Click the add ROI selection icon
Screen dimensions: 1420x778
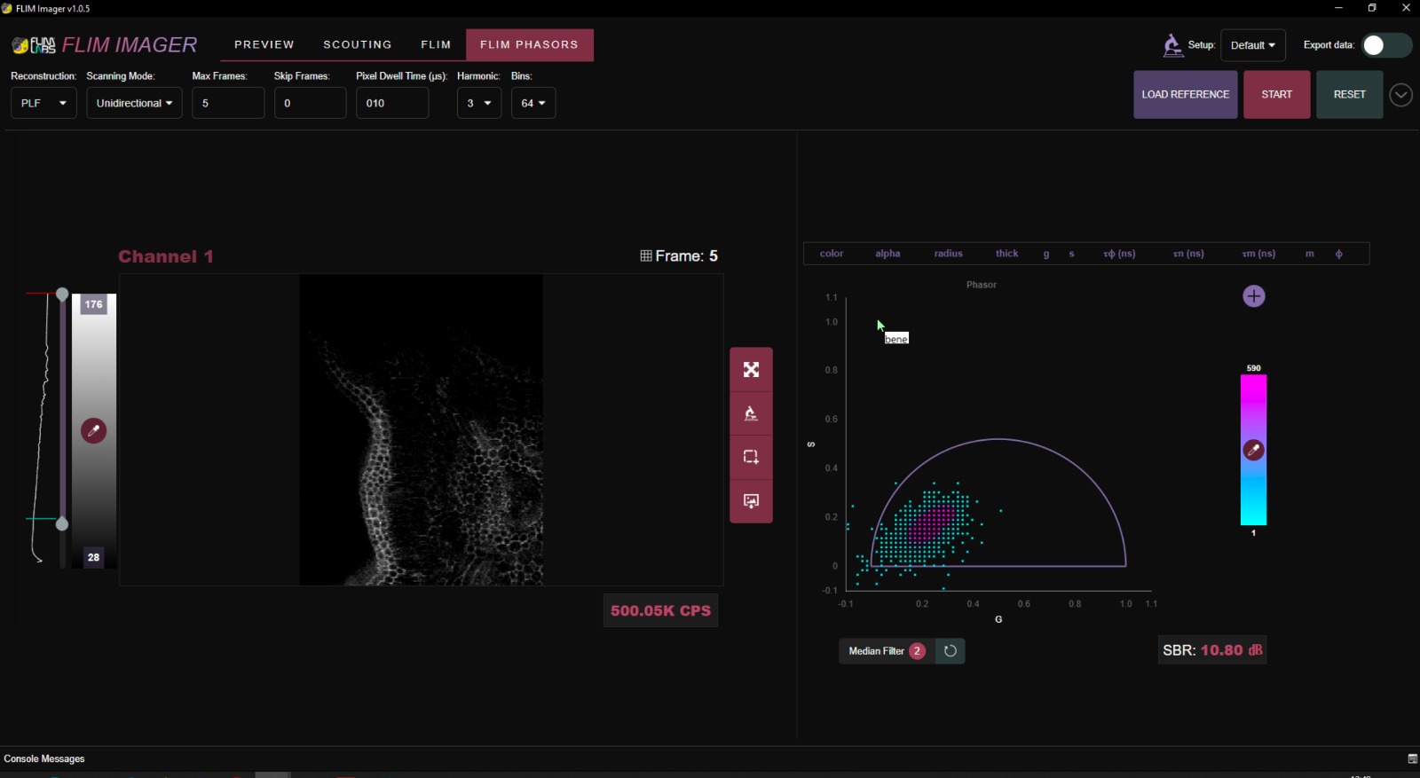[x=751, y=457]
